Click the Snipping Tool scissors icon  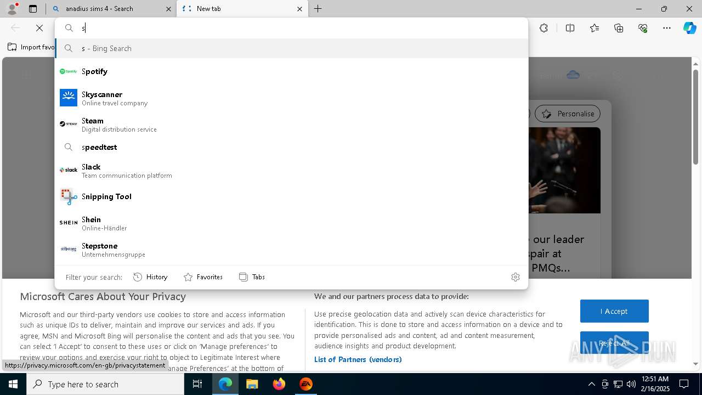pos(69,196)
